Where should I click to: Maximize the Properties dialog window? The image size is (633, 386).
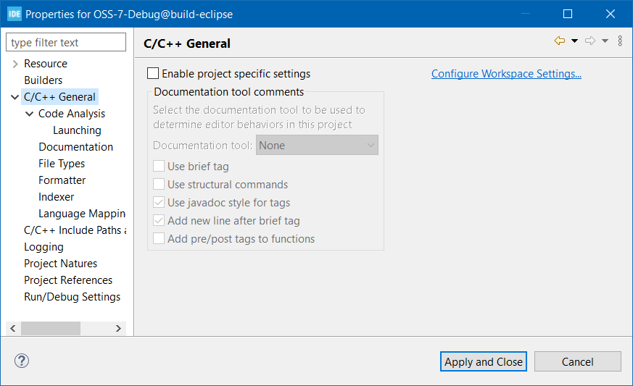tap(568, 14)
